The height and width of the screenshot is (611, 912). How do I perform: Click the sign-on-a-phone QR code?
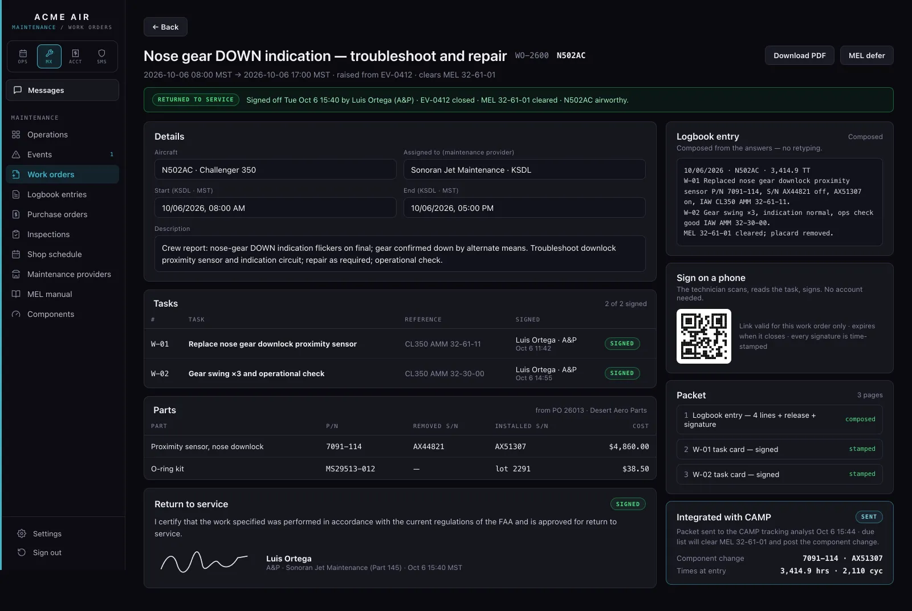[x=704, y=336]
